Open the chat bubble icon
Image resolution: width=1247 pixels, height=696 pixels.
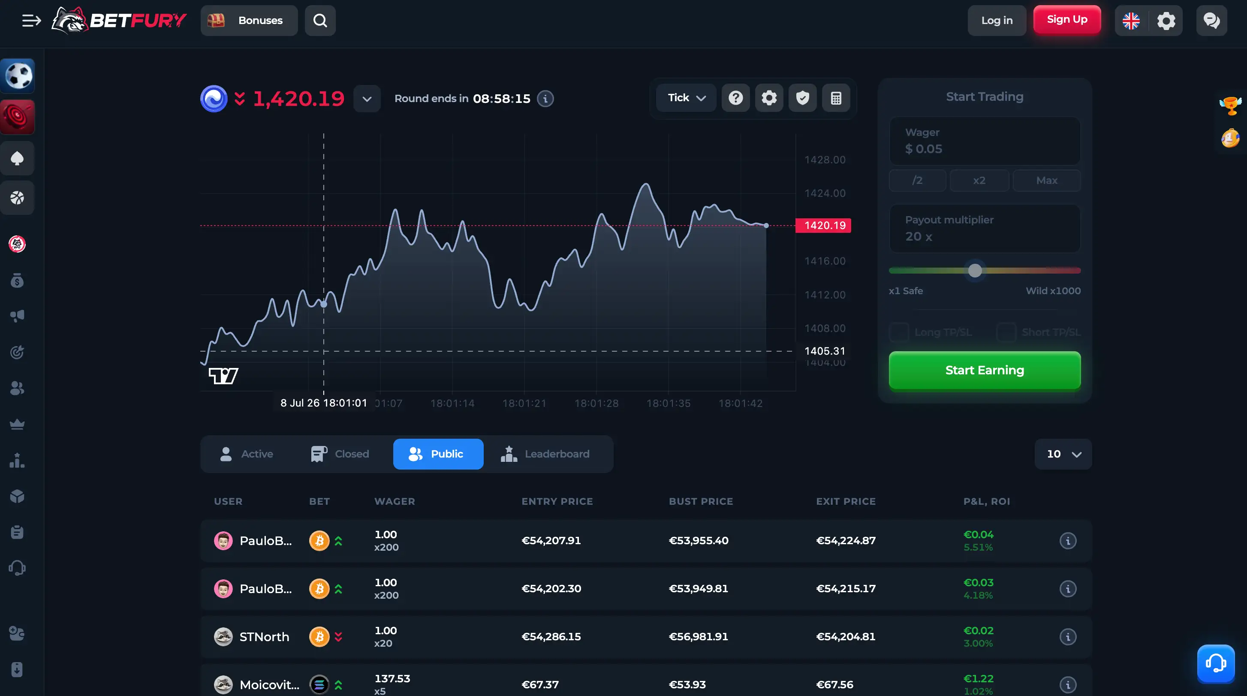point(1211,20)
